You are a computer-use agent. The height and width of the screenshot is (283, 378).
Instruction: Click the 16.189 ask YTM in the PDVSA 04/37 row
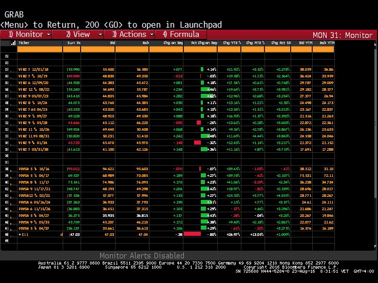pyautogui.click(x=328, y=228)
